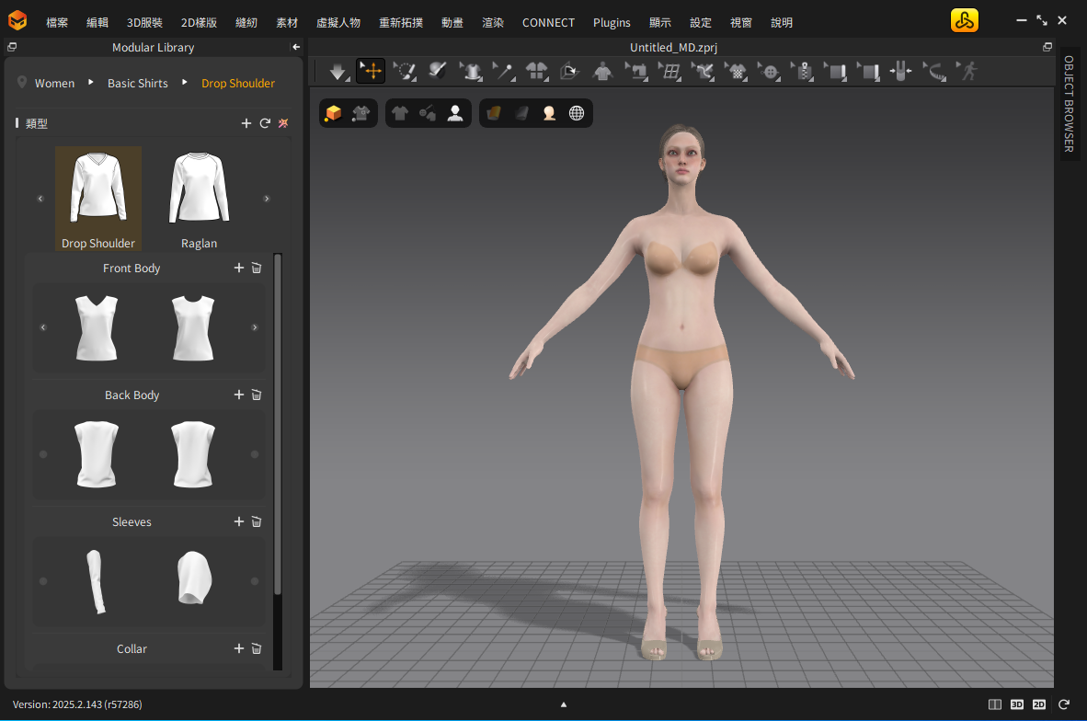The image size is (1087, 721).
Task: Click the zipper tool icon
Action: point(805,71)
